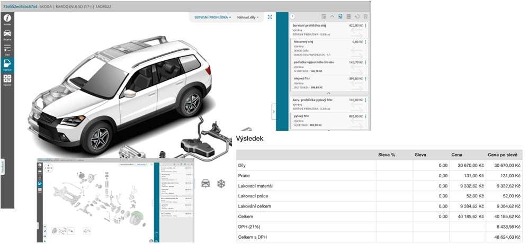Click the Feedback tab on left edge
Image resolution: width=528 pixels, height=244 pixels.
click(x=2, y=167)
